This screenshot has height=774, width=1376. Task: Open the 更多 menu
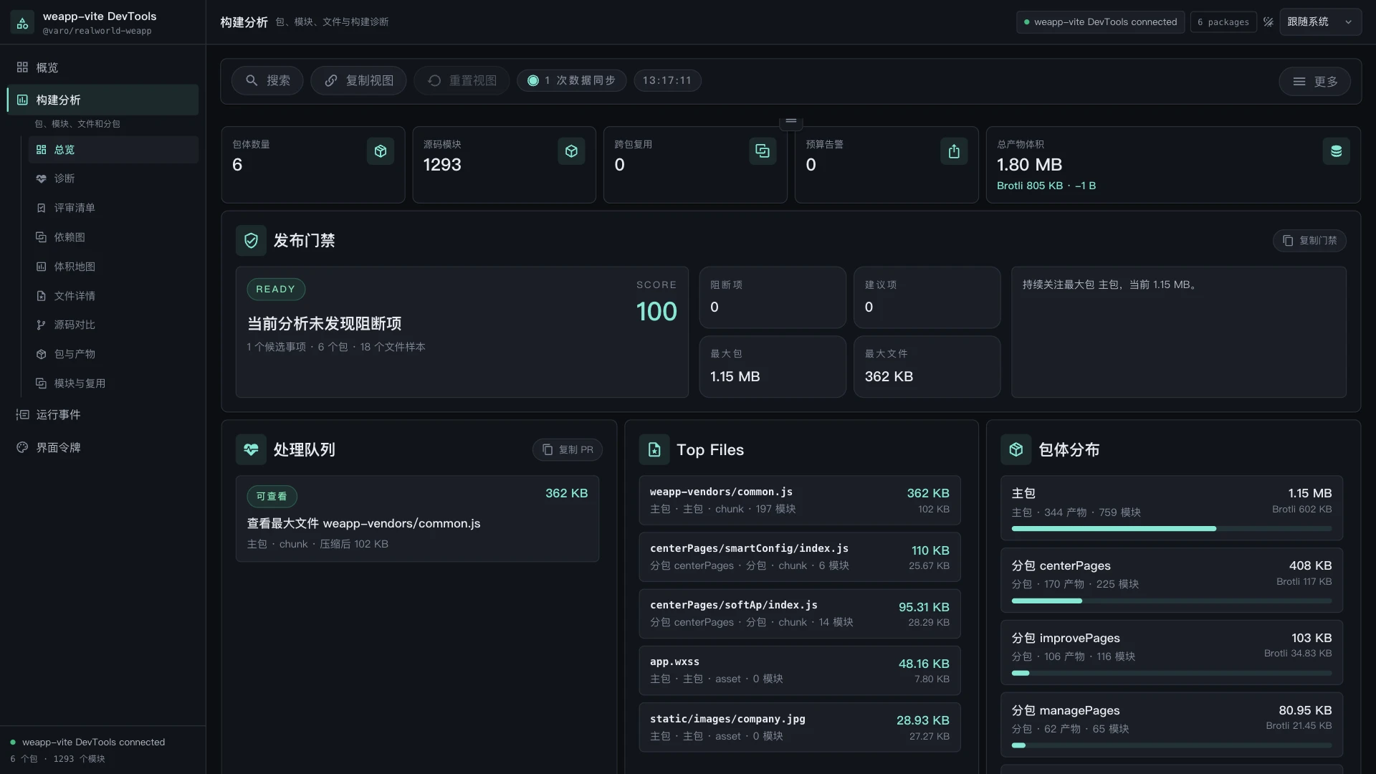point(1314,82)
